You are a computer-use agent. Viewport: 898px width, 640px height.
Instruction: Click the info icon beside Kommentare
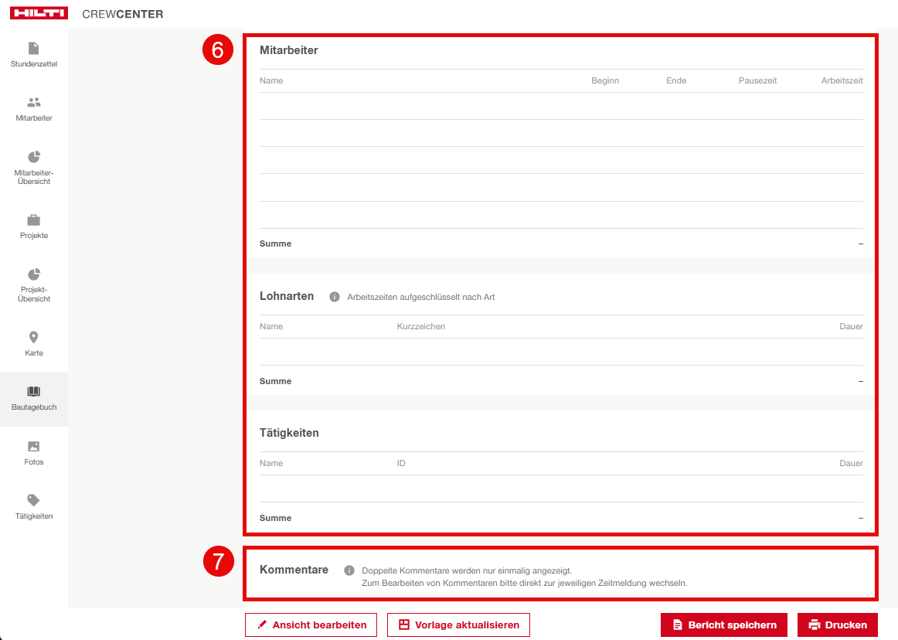(349, 570)
